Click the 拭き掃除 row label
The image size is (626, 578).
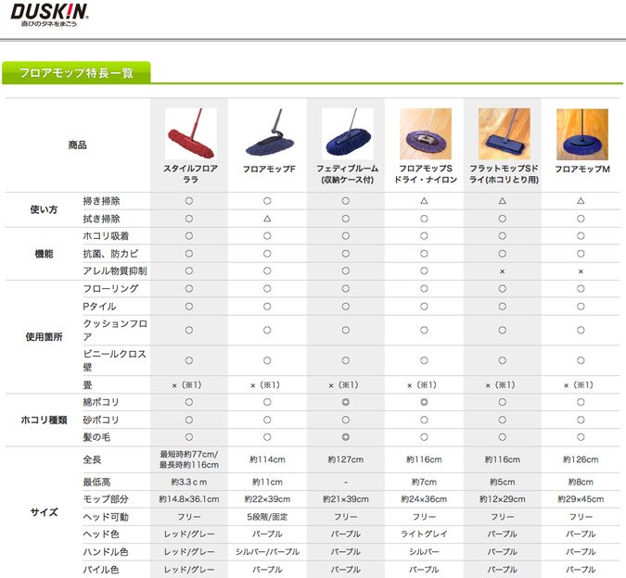pos(101,219)
